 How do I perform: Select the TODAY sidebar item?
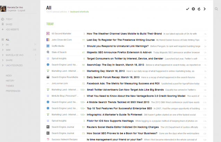click(9, 19)
